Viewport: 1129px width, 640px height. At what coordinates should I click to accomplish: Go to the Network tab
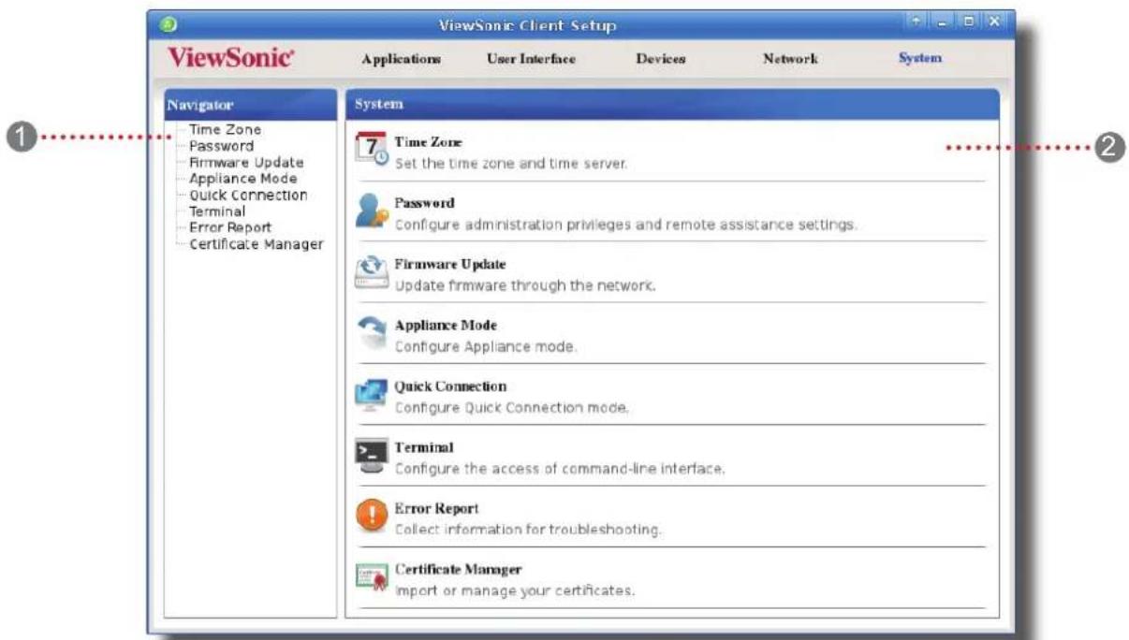790,59
